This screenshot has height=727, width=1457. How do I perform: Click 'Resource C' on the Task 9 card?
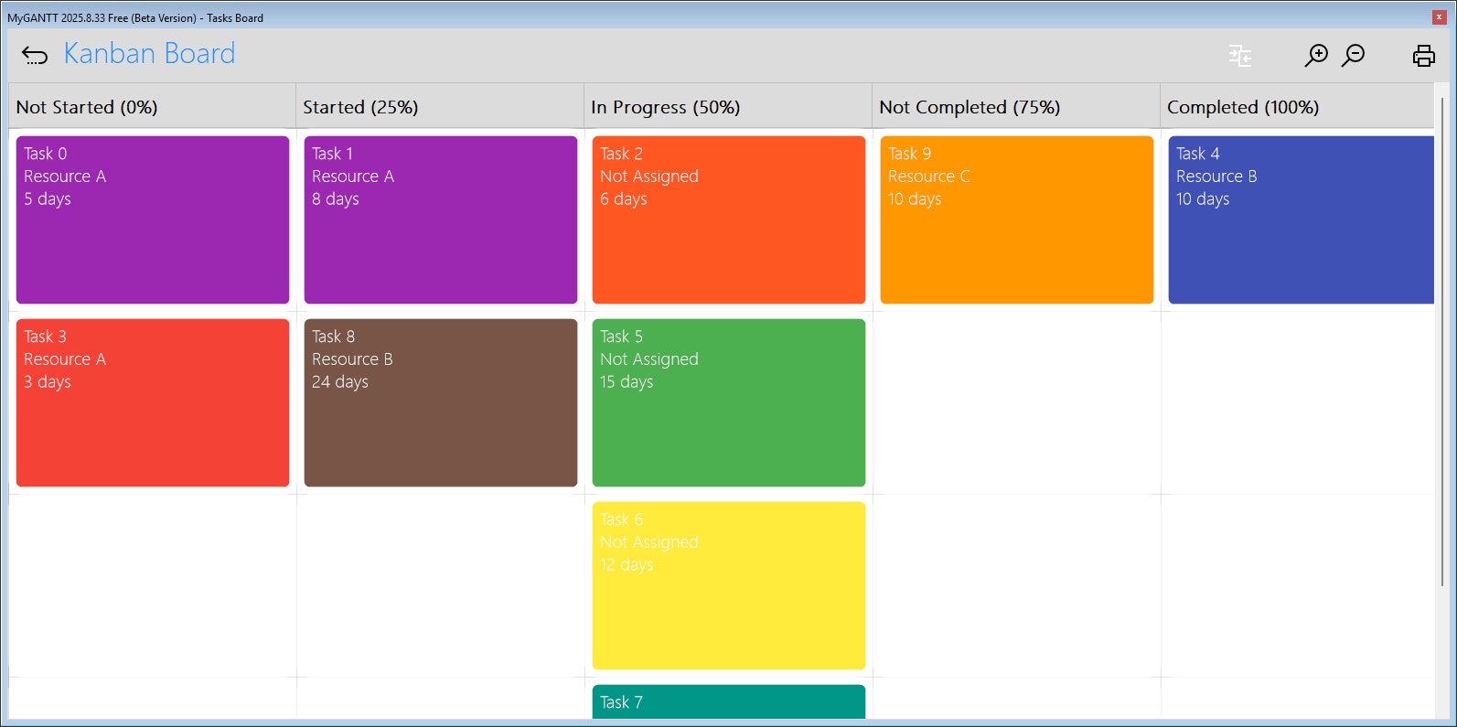[x=929, y=176]
